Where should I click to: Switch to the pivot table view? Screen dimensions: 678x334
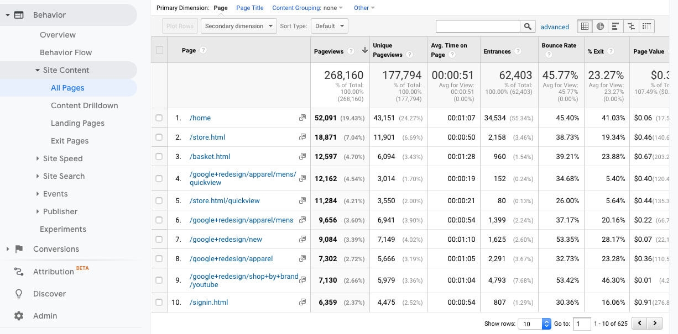click(646, 26)
